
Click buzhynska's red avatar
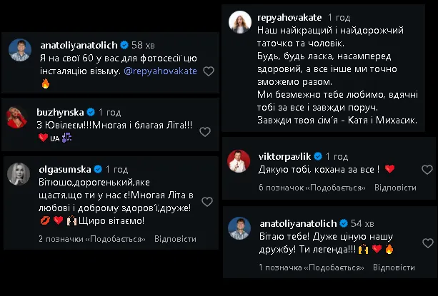(x=18, y=116)
